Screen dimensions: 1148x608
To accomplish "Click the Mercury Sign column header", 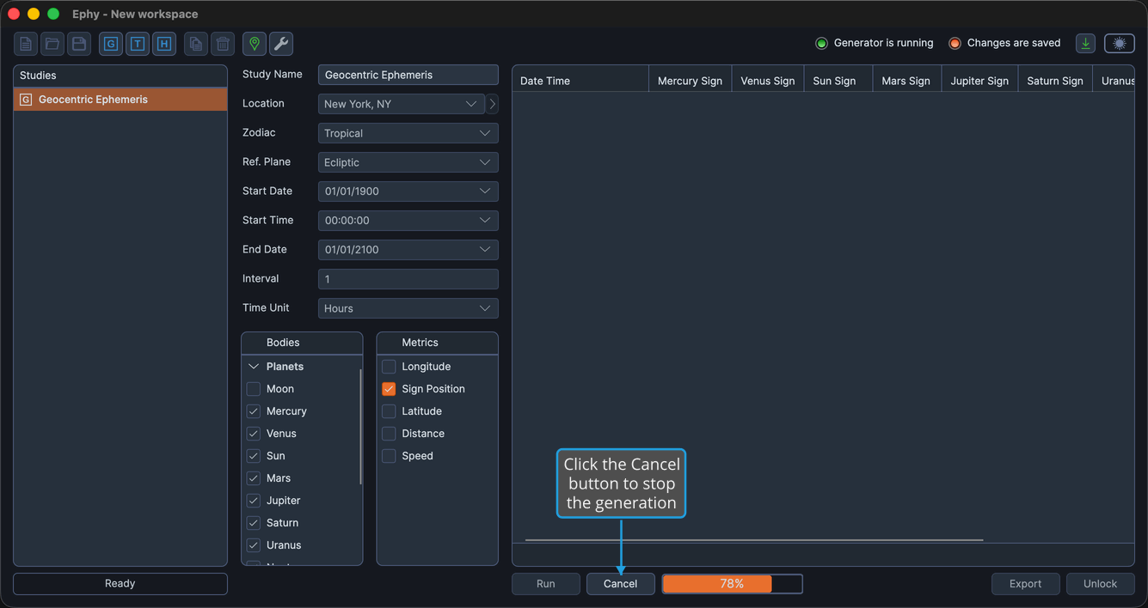I will tap(690, 81).
